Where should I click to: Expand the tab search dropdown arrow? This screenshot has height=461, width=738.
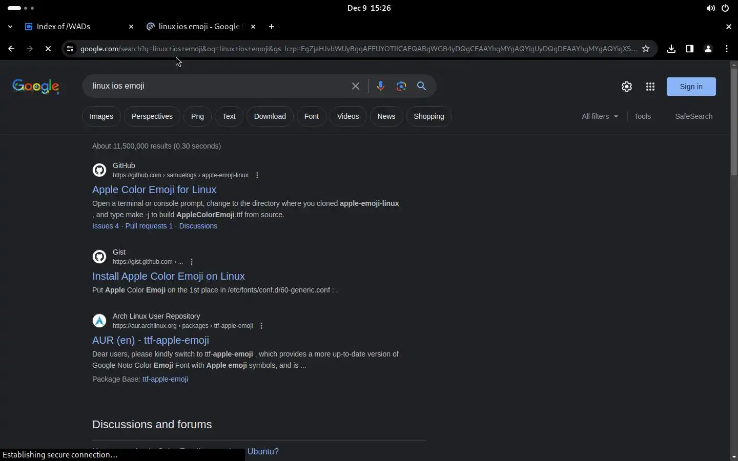click(10, 27)
